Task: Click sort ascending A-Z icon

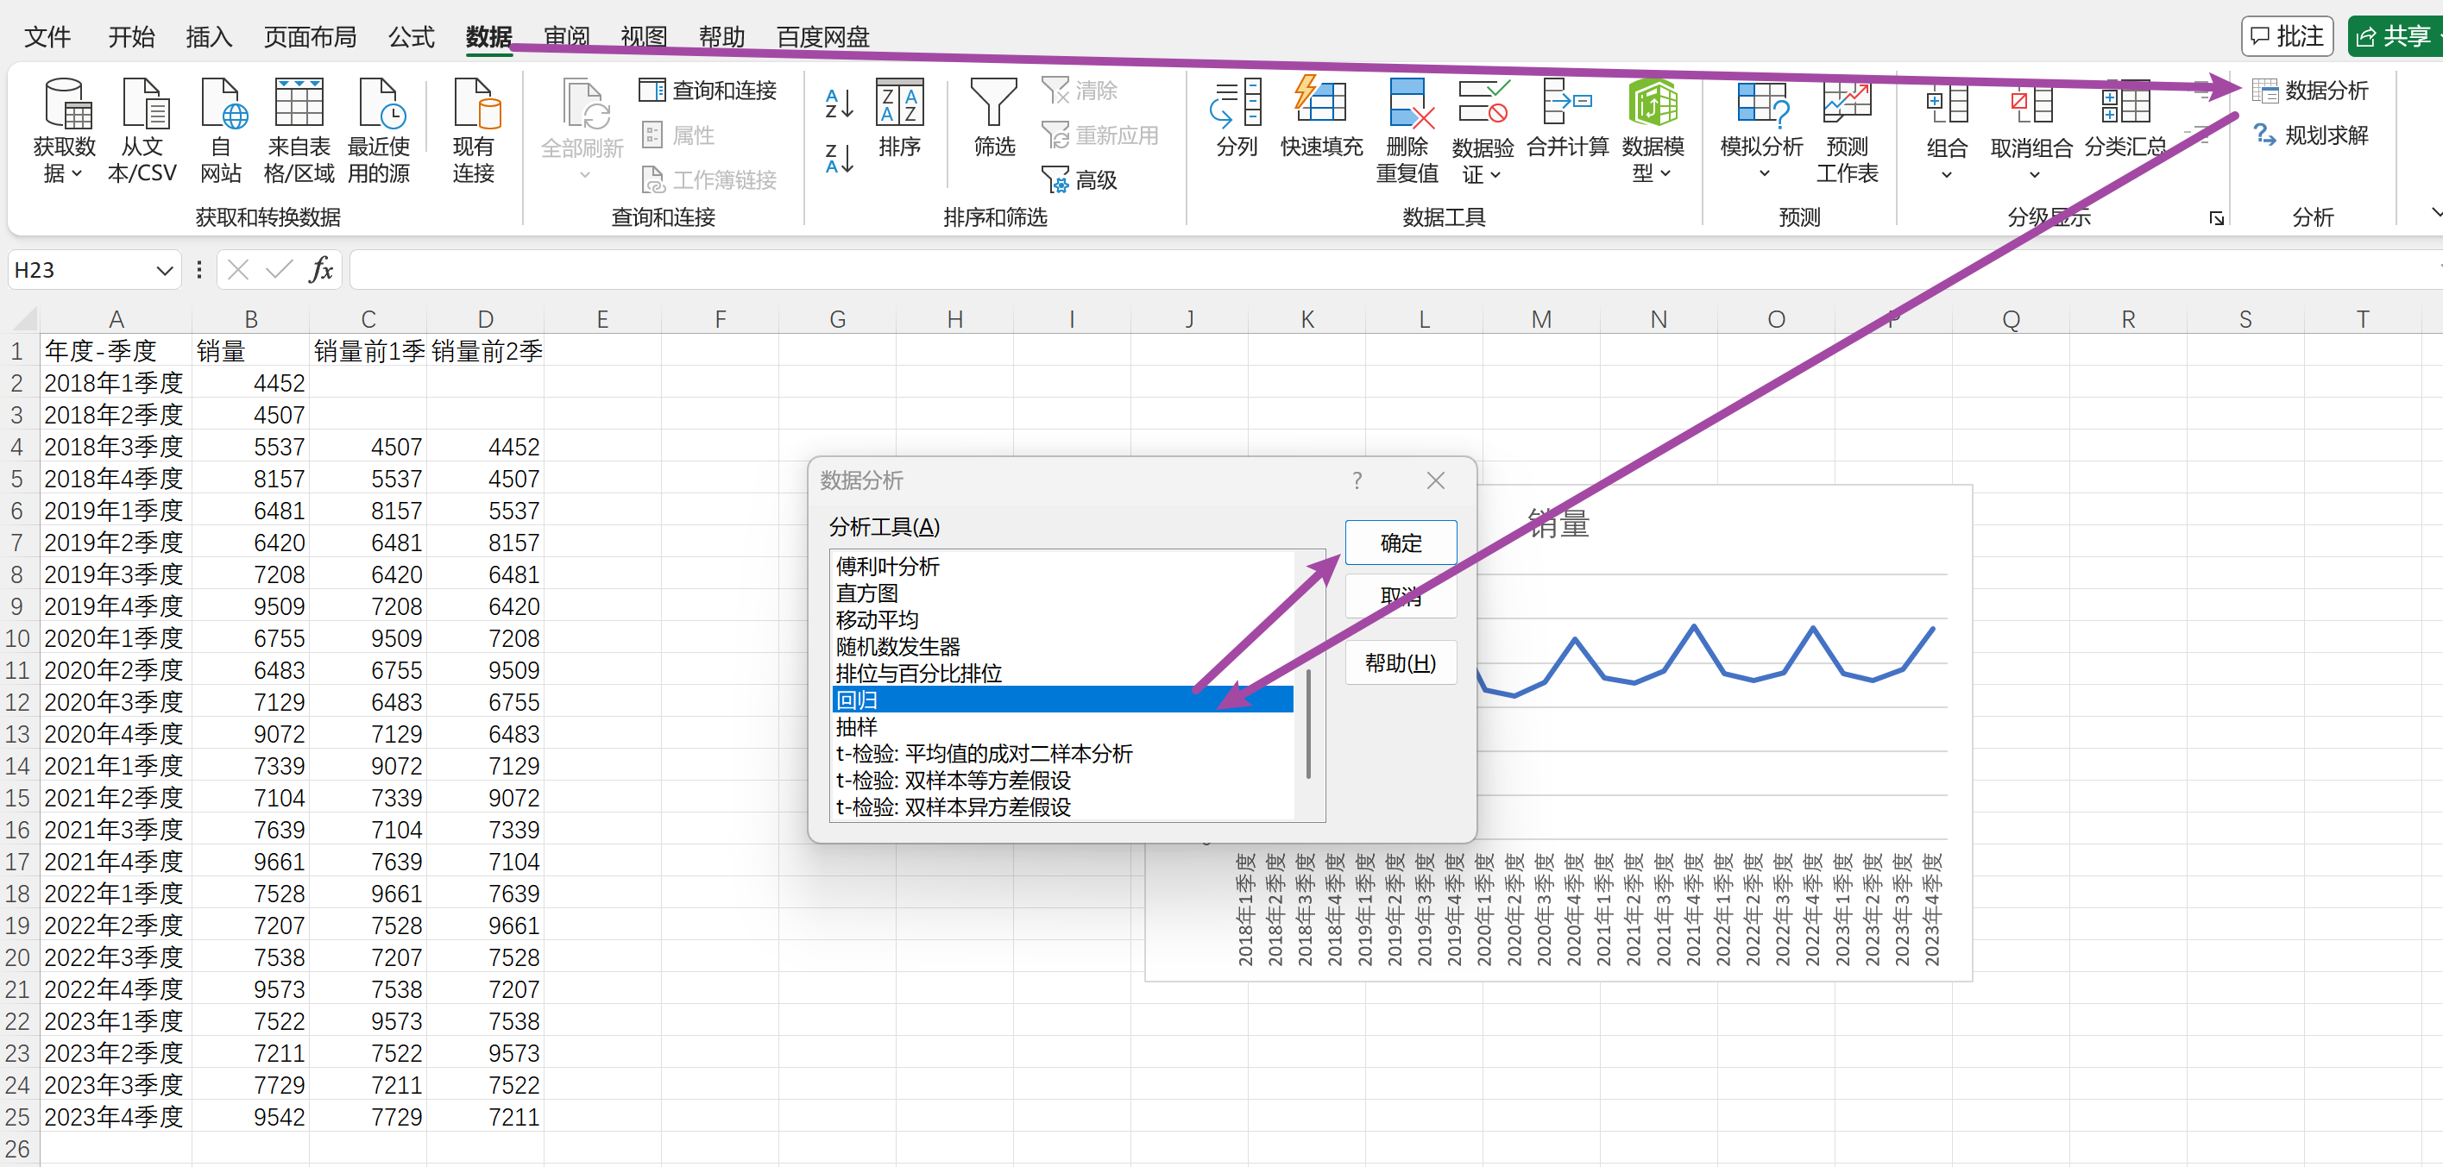Action: 839,103
